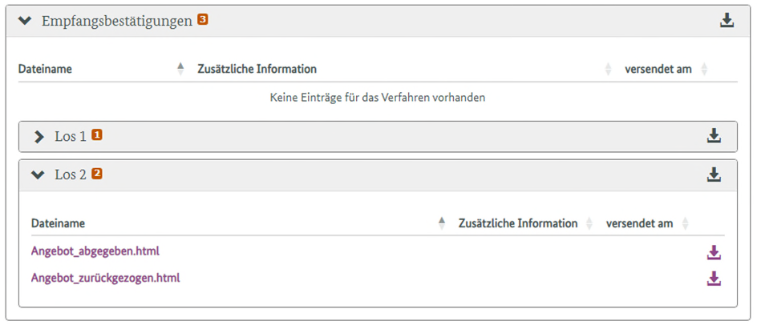Click the orange badge next to Los 2
This screenshot has width=757, height=333.
coord(97,174)
